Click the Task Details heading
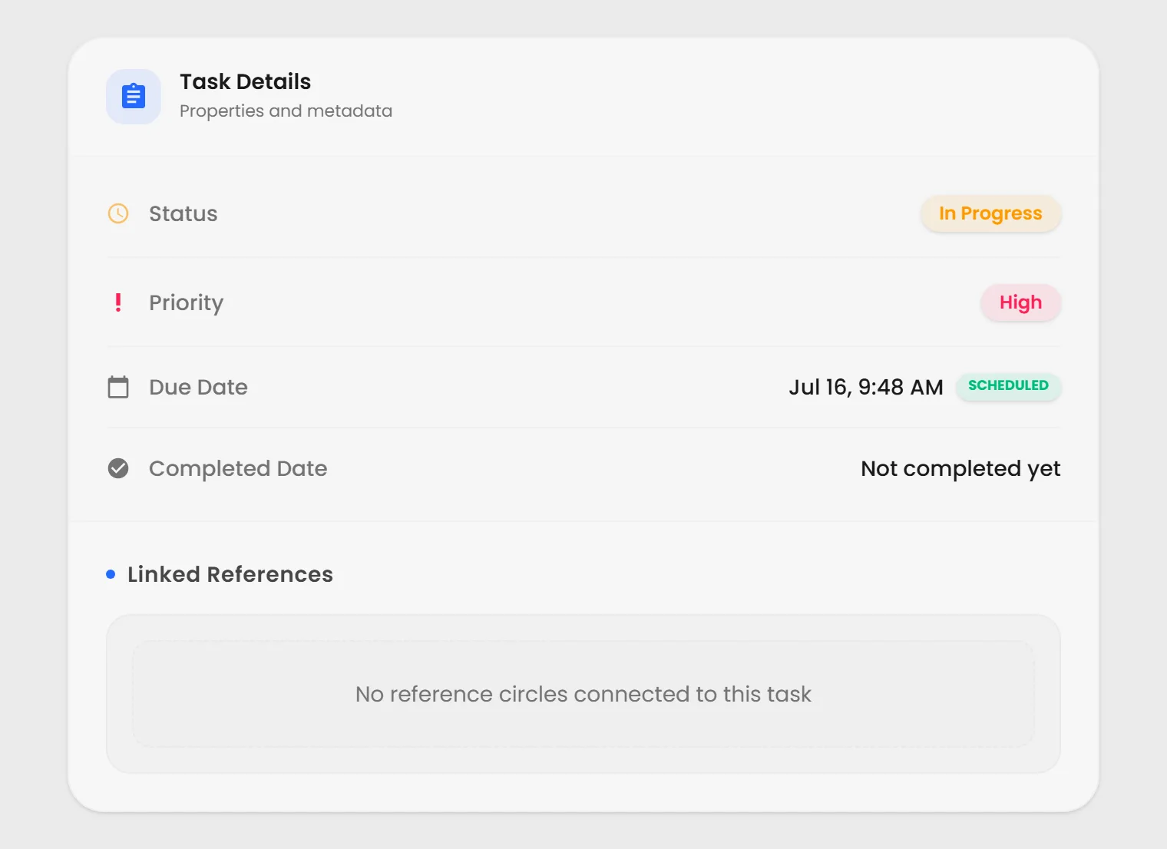The image size is (1167, 849). pos(245,81)
